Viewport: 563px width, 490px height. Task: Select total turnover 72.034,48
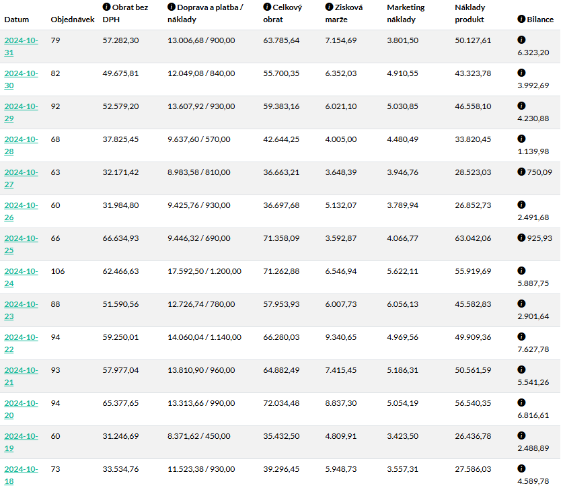tap(281, 403)
